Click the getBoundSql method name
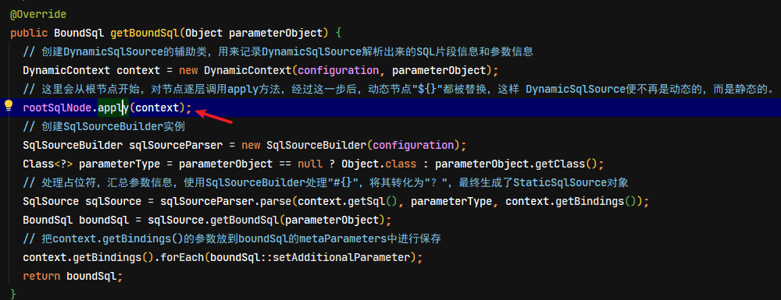Image resolution: width=781 pixels, height=300 pixels. [144, 34]
